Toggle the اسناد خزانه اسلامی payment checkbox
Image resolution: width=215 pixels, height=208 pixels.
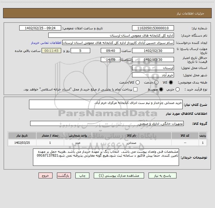click(x=135, y=89)
